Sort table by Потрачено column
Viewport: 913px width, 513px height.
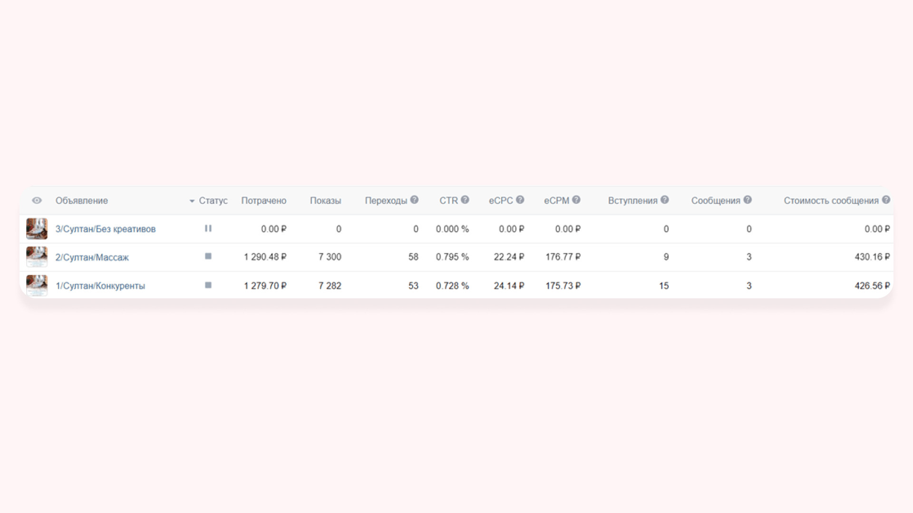tap(263, 200)
